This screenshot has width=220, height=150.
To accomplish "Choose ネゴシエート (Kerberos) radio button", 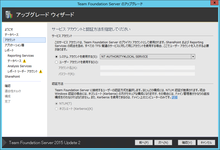I will 56,109.
